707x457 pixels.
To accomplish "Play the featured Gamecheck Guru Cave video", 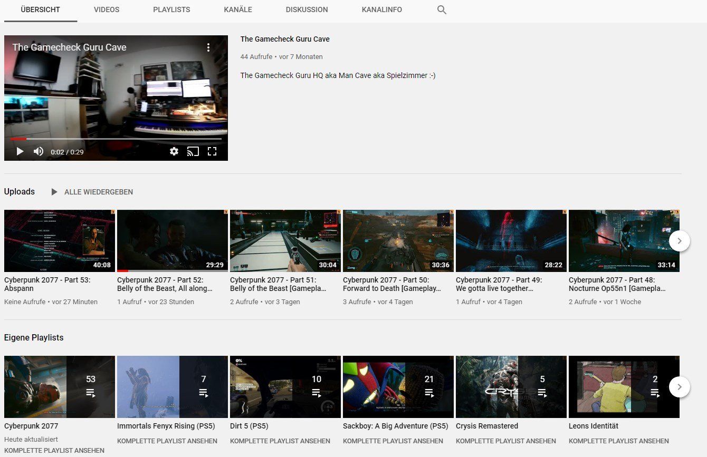I will pos(20,152).
